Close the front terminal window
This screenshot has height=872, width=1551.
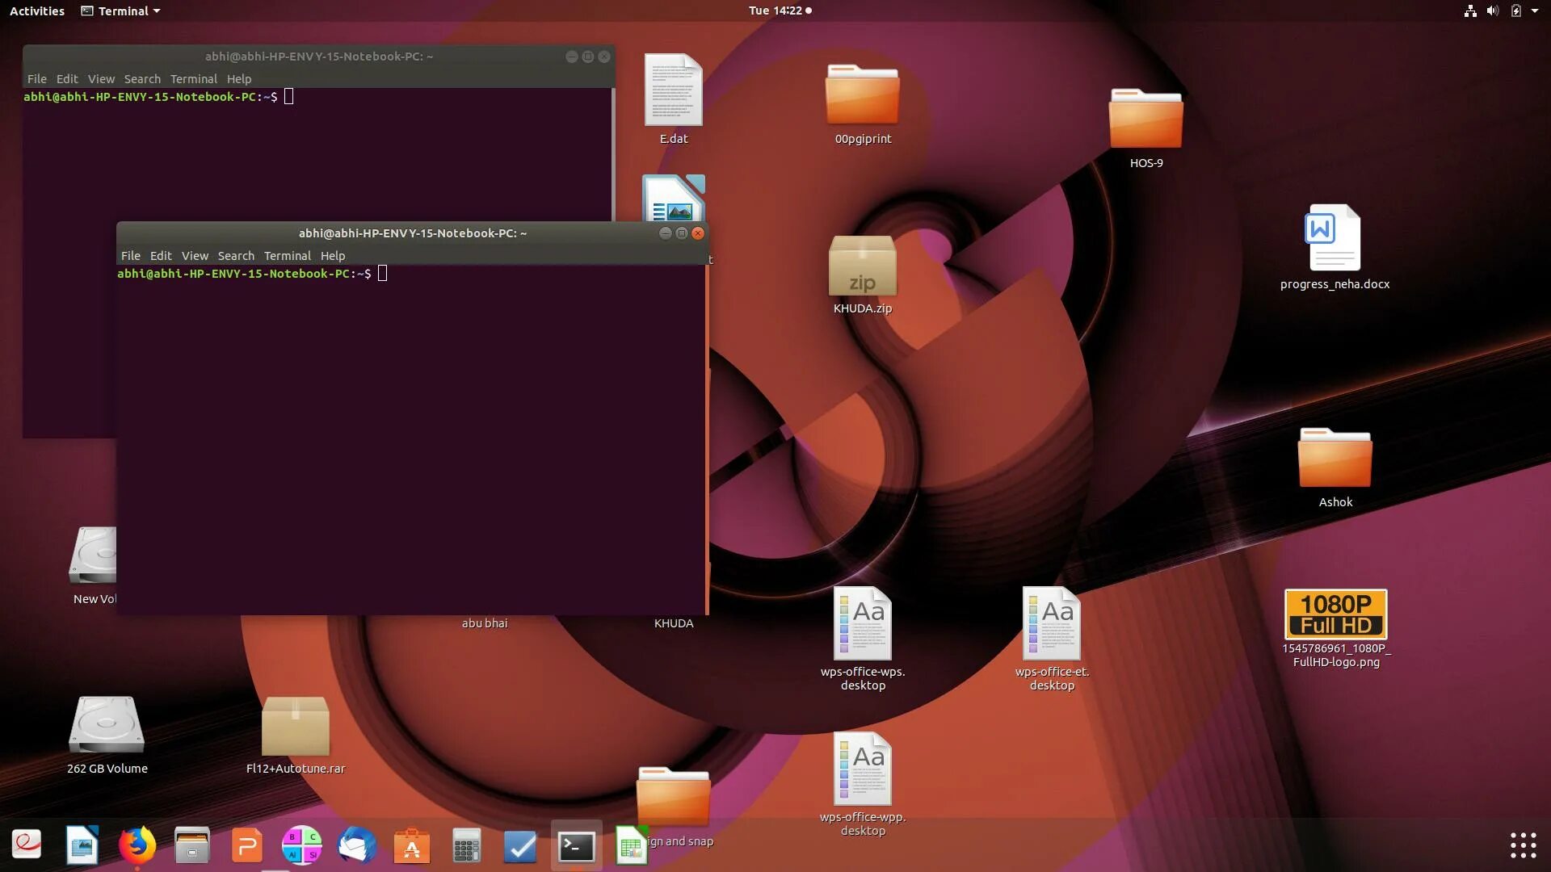point(698,233)
